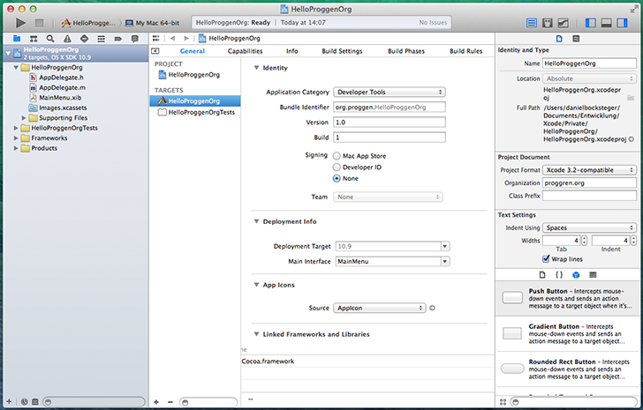Open the Project Format popup menu

tap(589, 170)
